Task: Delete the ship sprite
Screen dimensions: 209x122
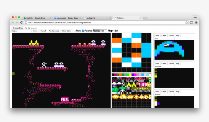Action: tap(171, 36)
